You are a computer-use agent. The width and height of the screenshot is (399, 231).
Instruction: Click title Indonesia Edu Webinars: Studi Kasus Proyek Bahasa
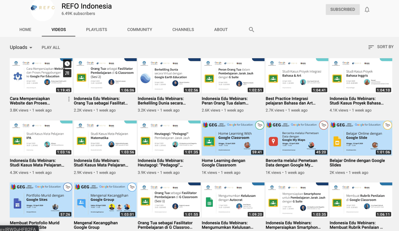pyautogui.click(x=357, y=101)
